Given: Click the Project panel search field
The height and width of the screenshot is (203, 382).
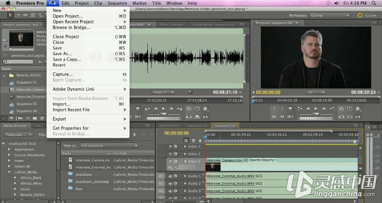Looking at the screenshot, I should point(18,62).
